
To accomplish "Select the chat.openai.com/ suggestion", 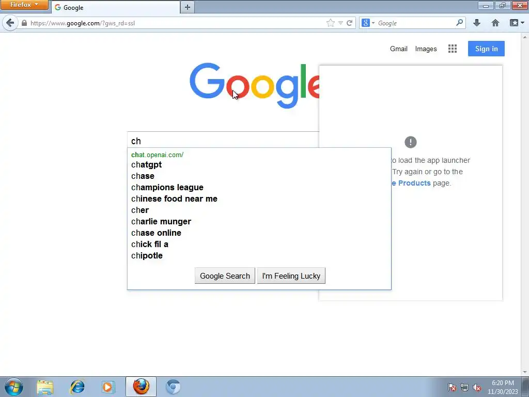I will pyautogui.click(x=157, y=155).
